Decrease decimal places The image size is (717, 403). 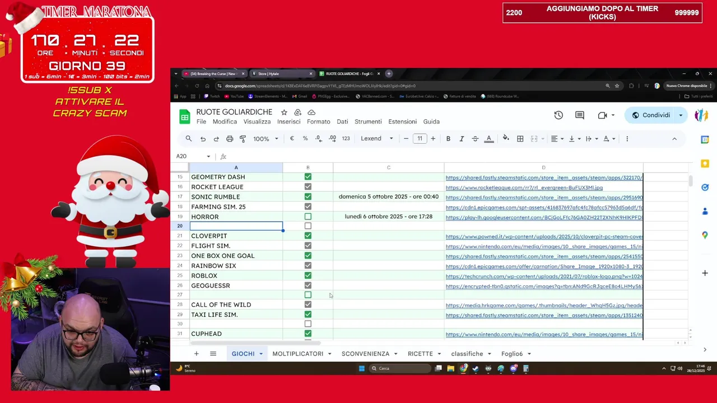[319, 139]
